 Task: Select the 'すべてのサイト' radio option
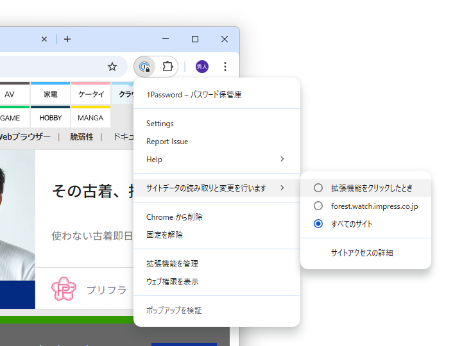point(366,224)
